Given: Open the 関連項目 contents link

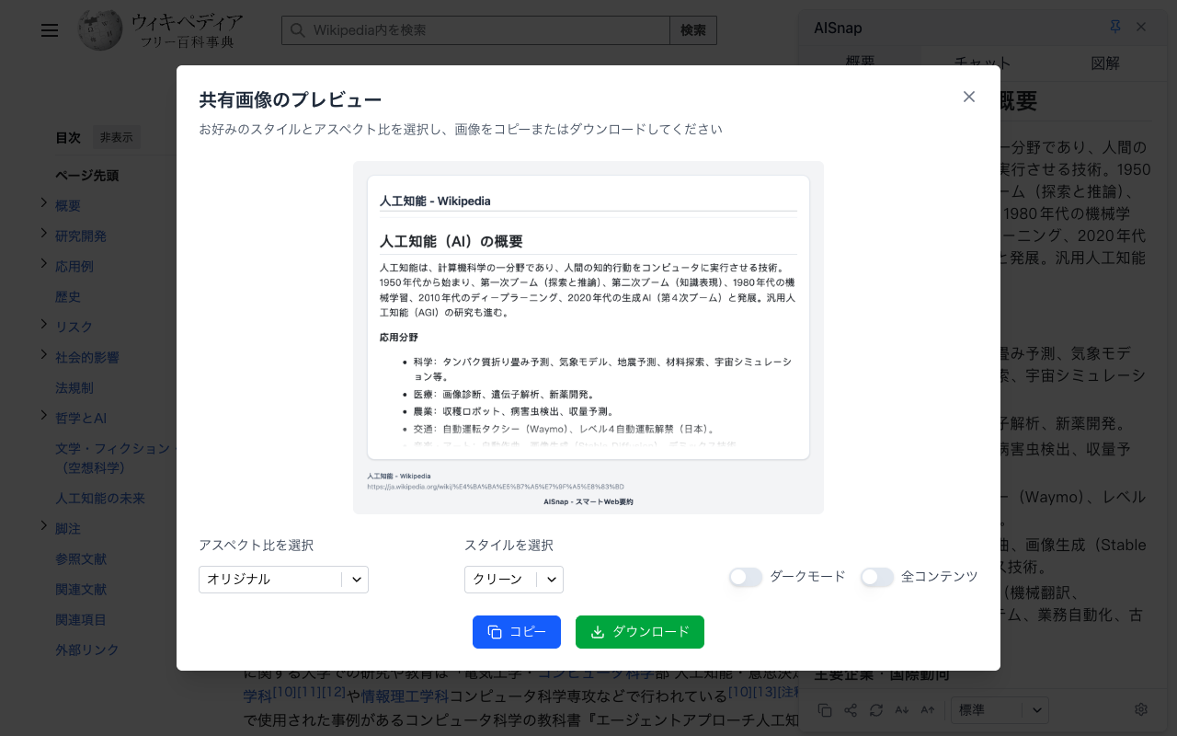Looking at the screenshot, I should point(81,620).
